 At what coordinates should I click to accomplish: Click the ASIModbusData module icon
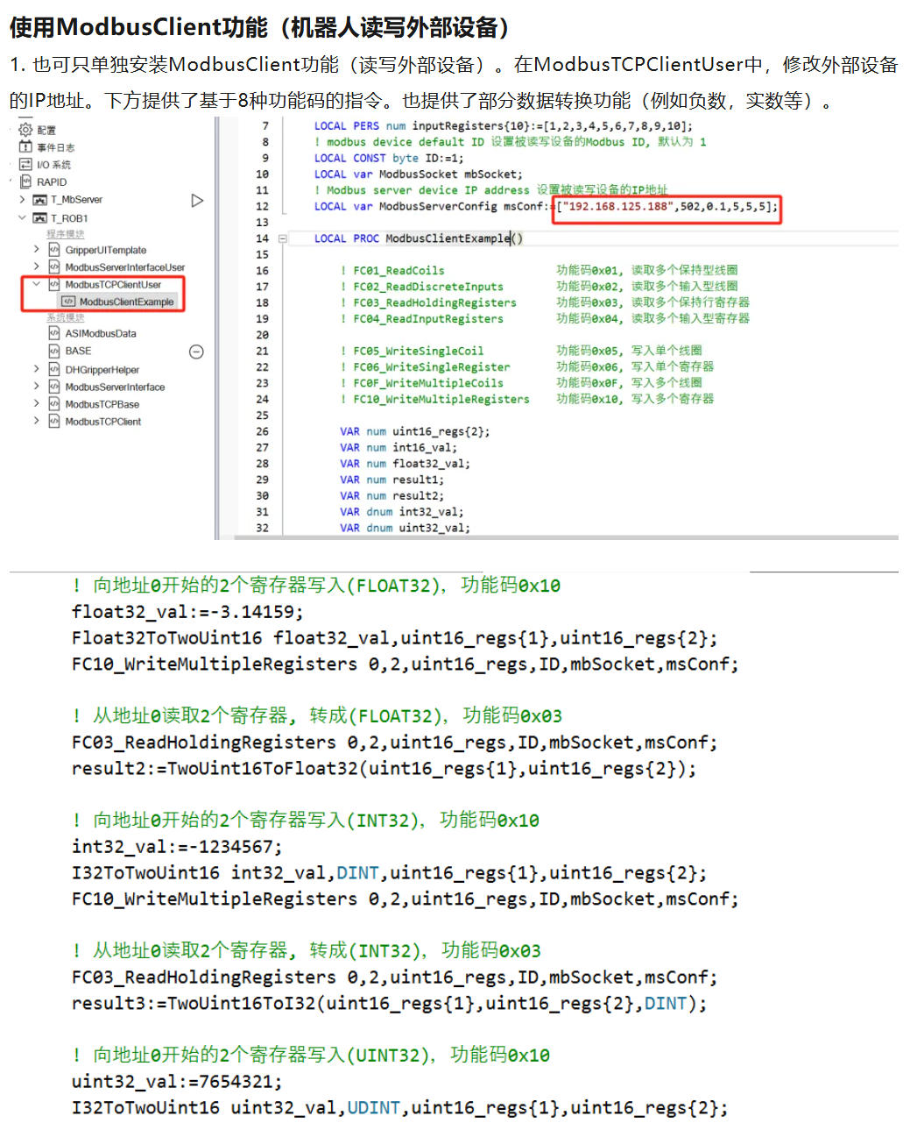[x=54, y=333]
